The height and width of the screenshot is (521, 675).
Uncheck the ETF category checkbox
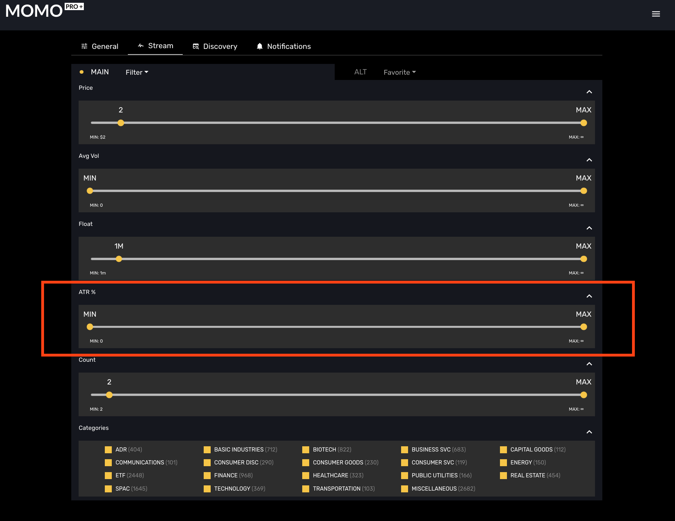[x=108, y=475]
